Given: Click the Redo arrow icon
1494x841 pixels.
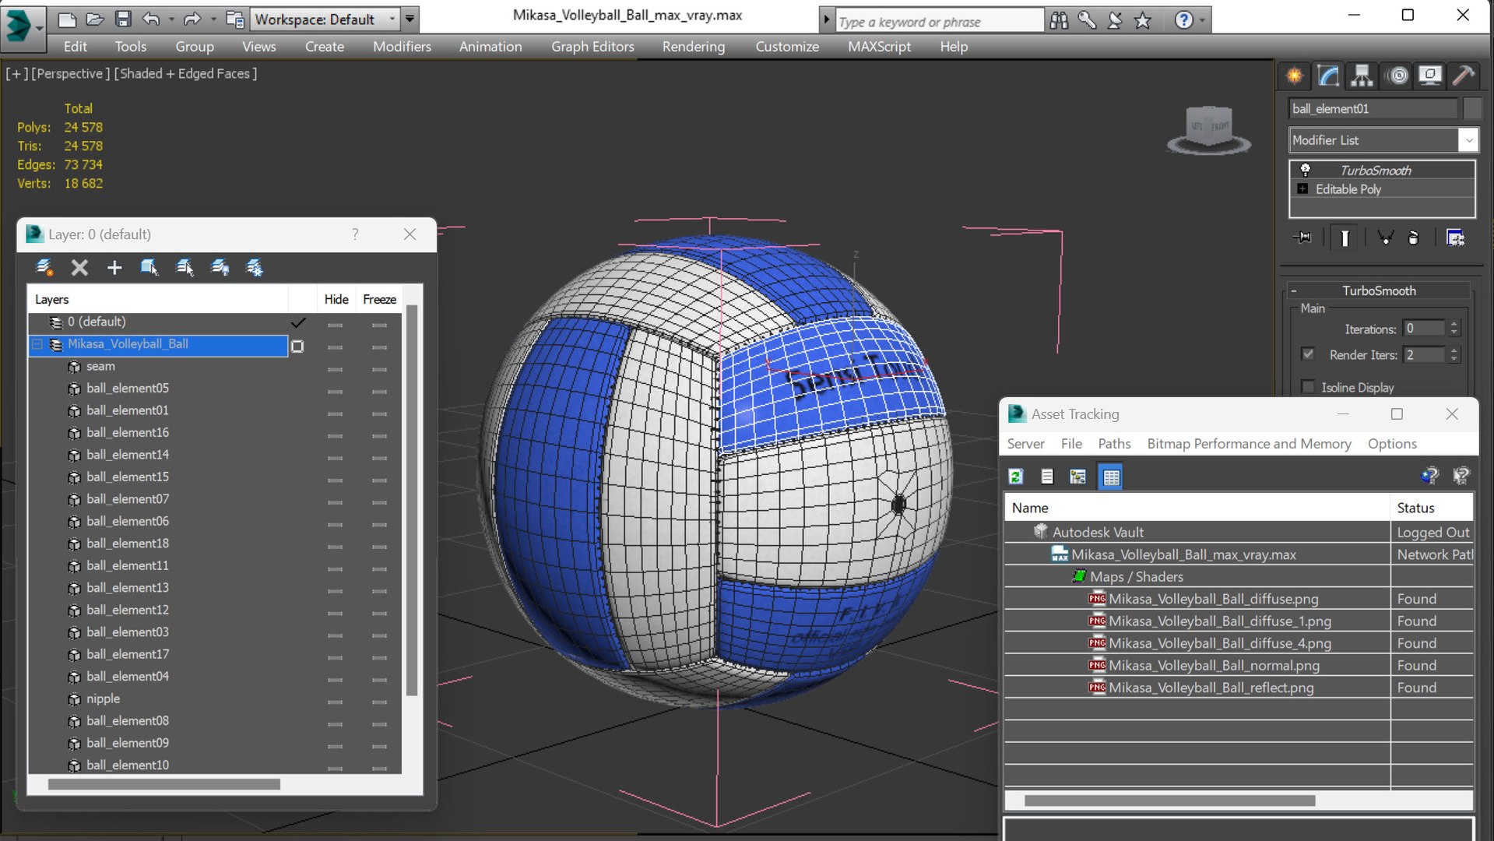Looking at the screenshot, I should tap(192, 19).
